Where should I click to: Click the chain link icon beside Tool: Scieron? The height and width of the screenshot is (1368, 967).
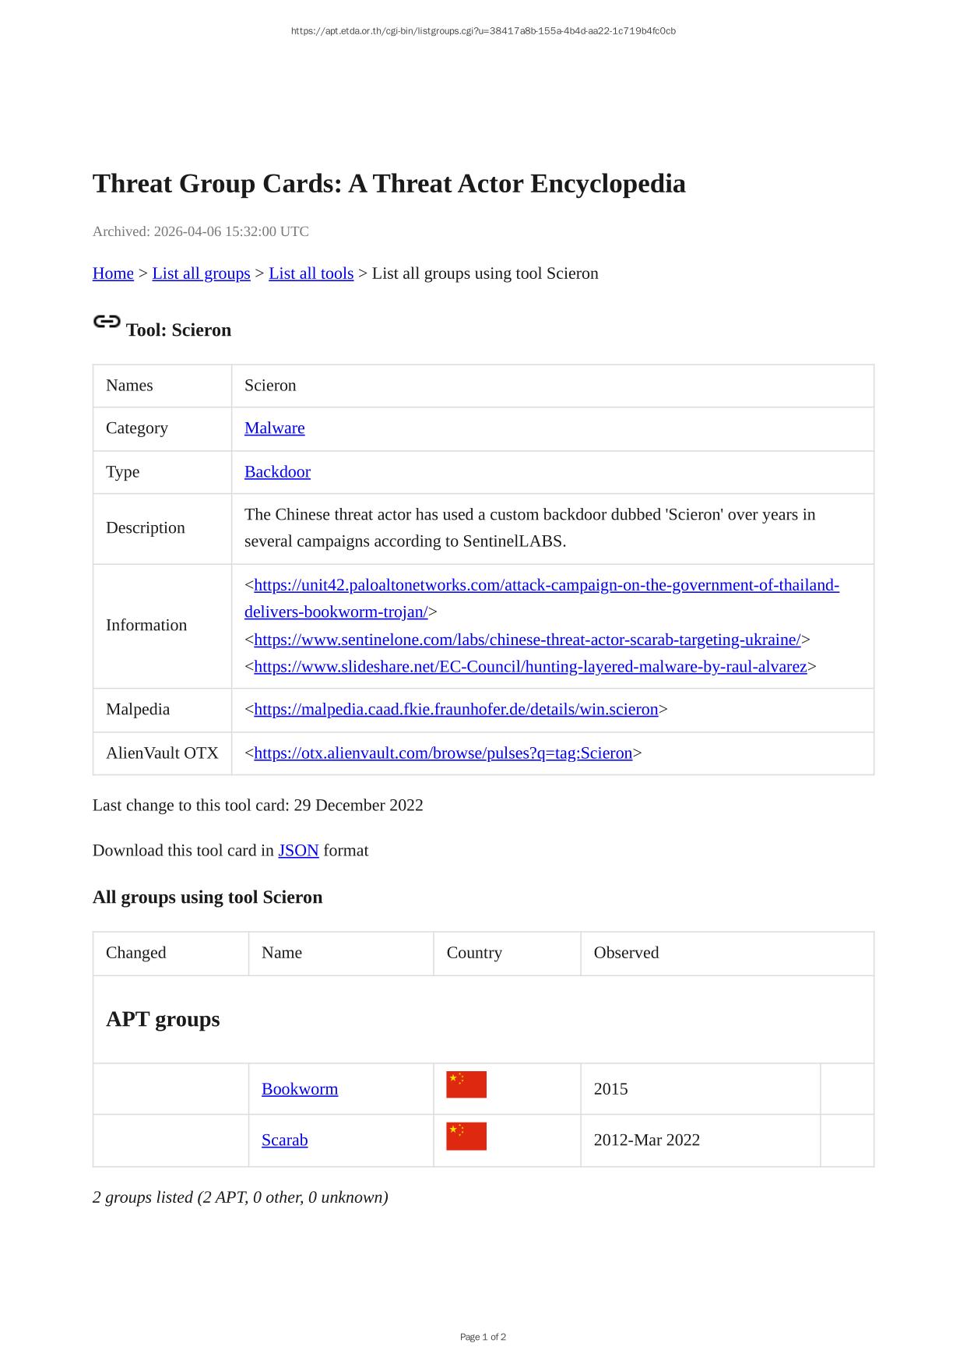[x=107, y=322]
